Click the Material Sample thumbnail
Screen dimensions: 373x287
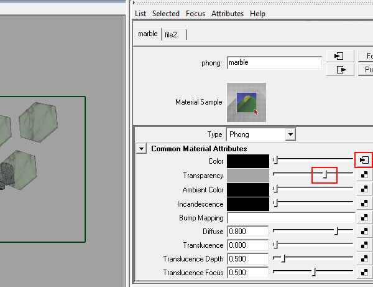tap(246, 103)
